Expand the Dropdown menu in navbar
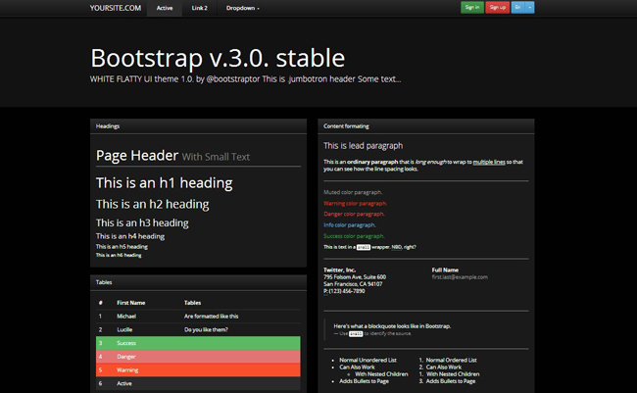637x393 pixels. pyautogui.click(x=243, y=7)
